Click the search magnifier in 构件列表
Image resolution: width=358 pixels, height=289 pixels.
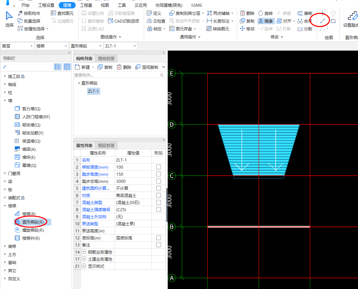[162, 75]
